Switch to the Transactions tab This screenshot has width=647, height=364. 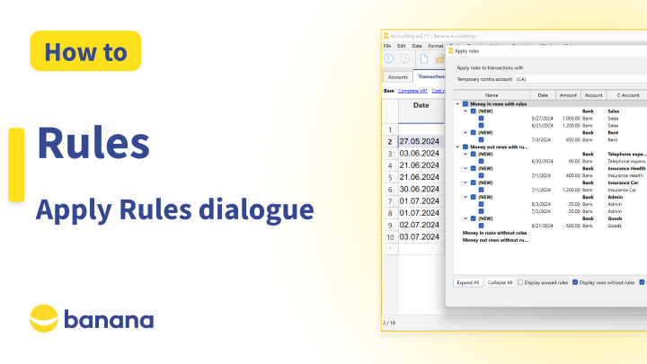[x=430, y=76]
